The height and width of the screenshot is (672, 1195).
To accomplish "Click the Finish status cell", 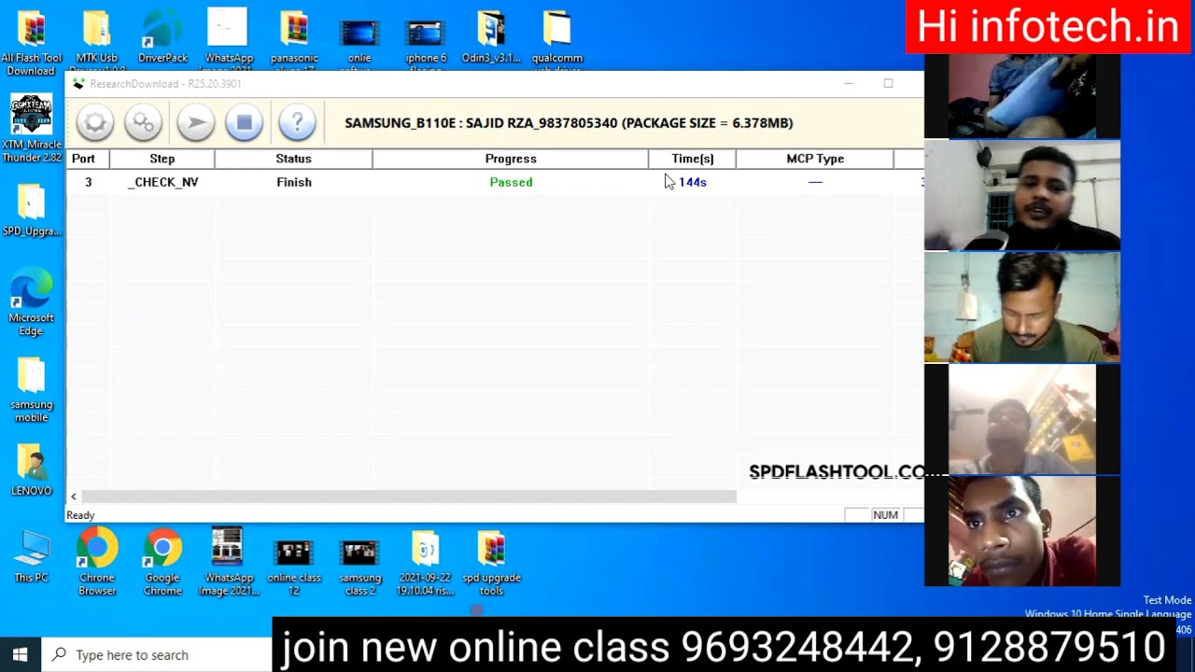I will click(293, 182).
